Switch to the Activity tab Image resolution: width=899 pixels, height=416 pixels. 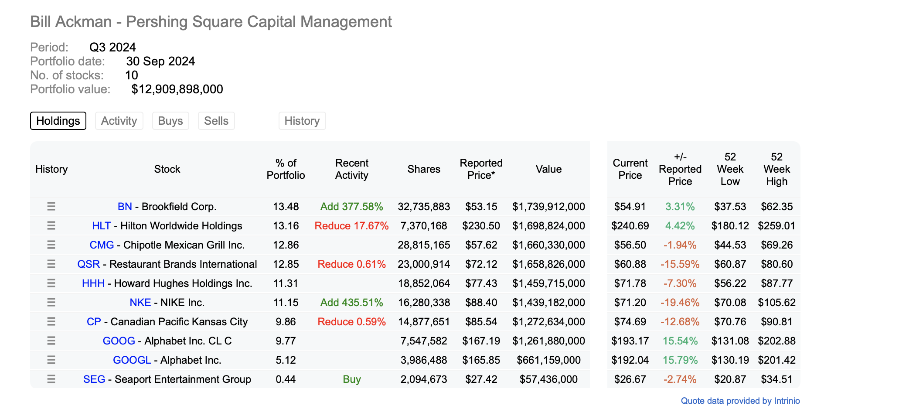pyautogui.click(x=119, y=121)
